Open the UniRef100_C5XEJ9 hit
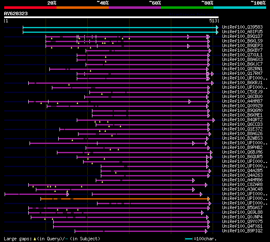This screenshot has height=242, width=270. pos(242,92)
